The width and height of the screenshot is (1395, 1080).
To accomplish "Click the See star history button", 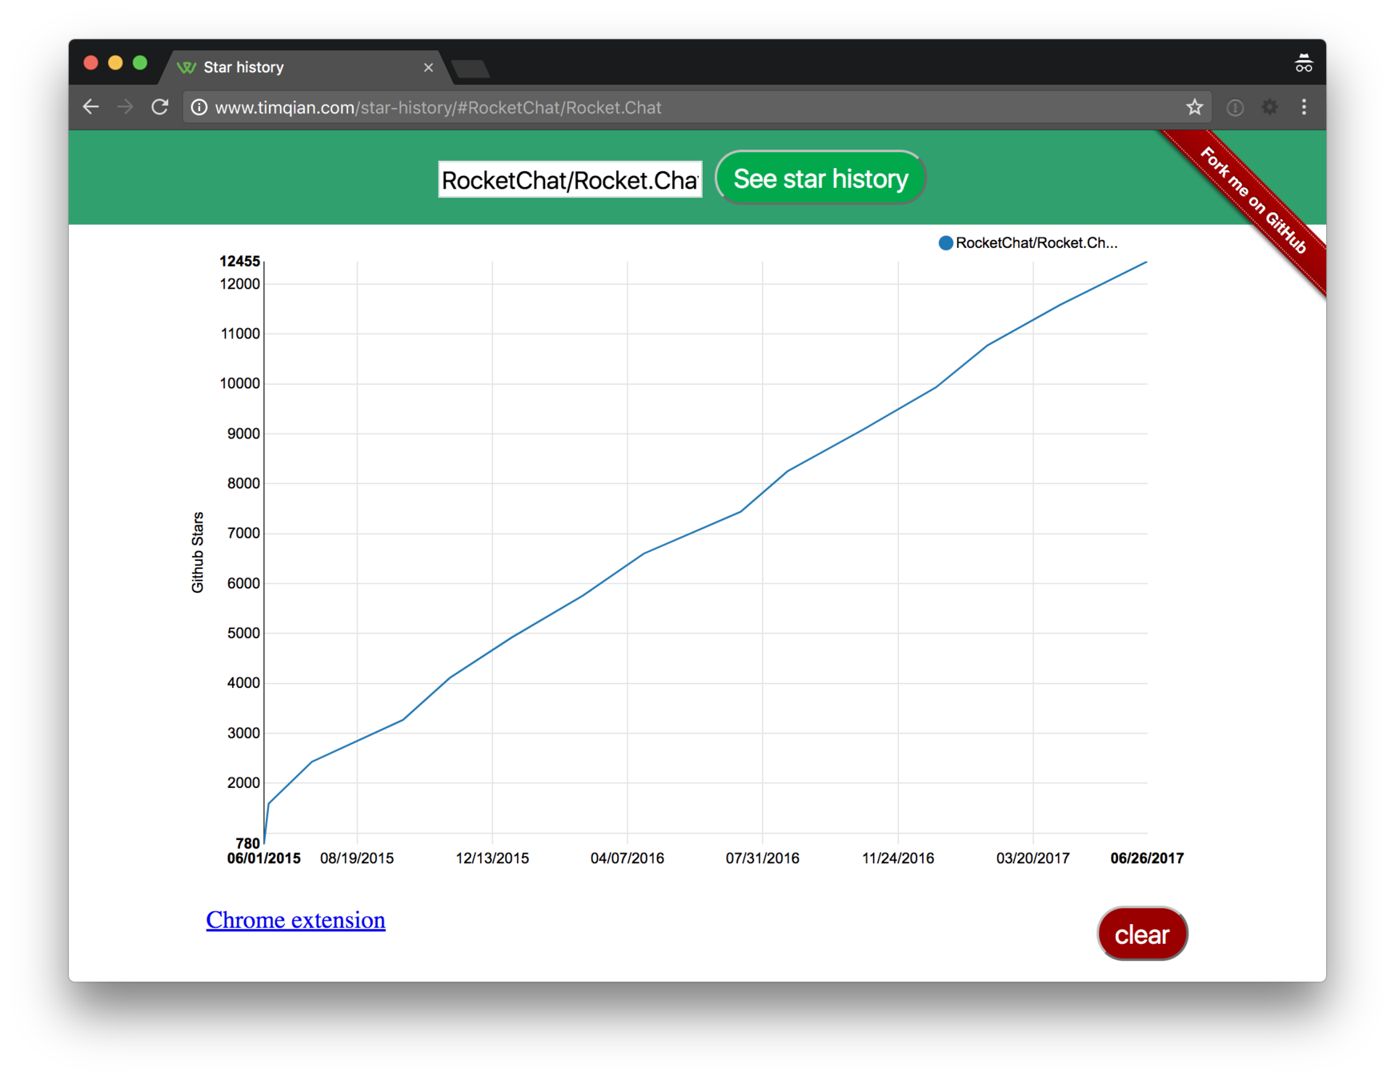I will click(x=820, y=178).
